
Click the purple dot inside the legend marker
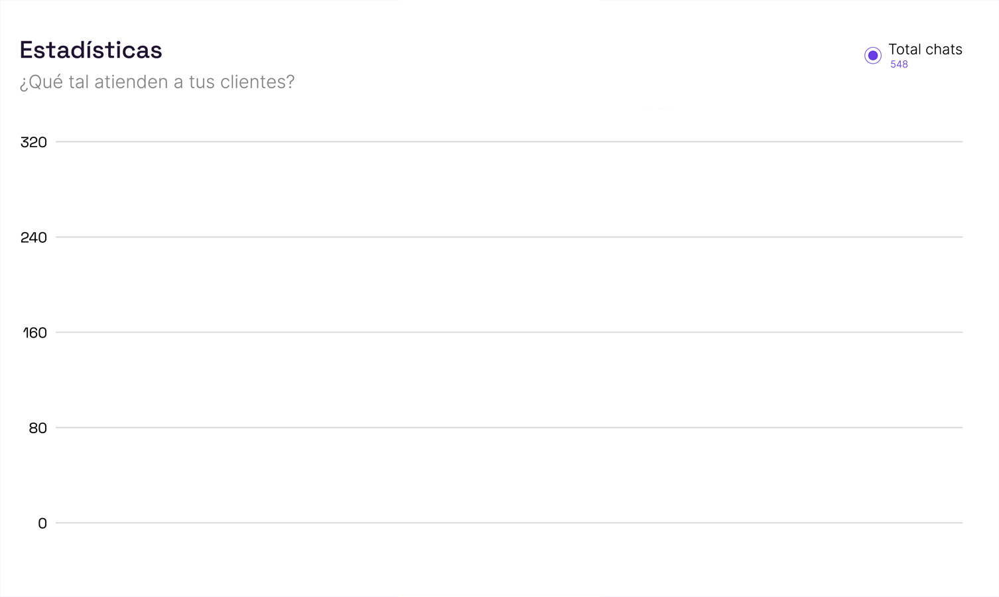coord(873,56)
